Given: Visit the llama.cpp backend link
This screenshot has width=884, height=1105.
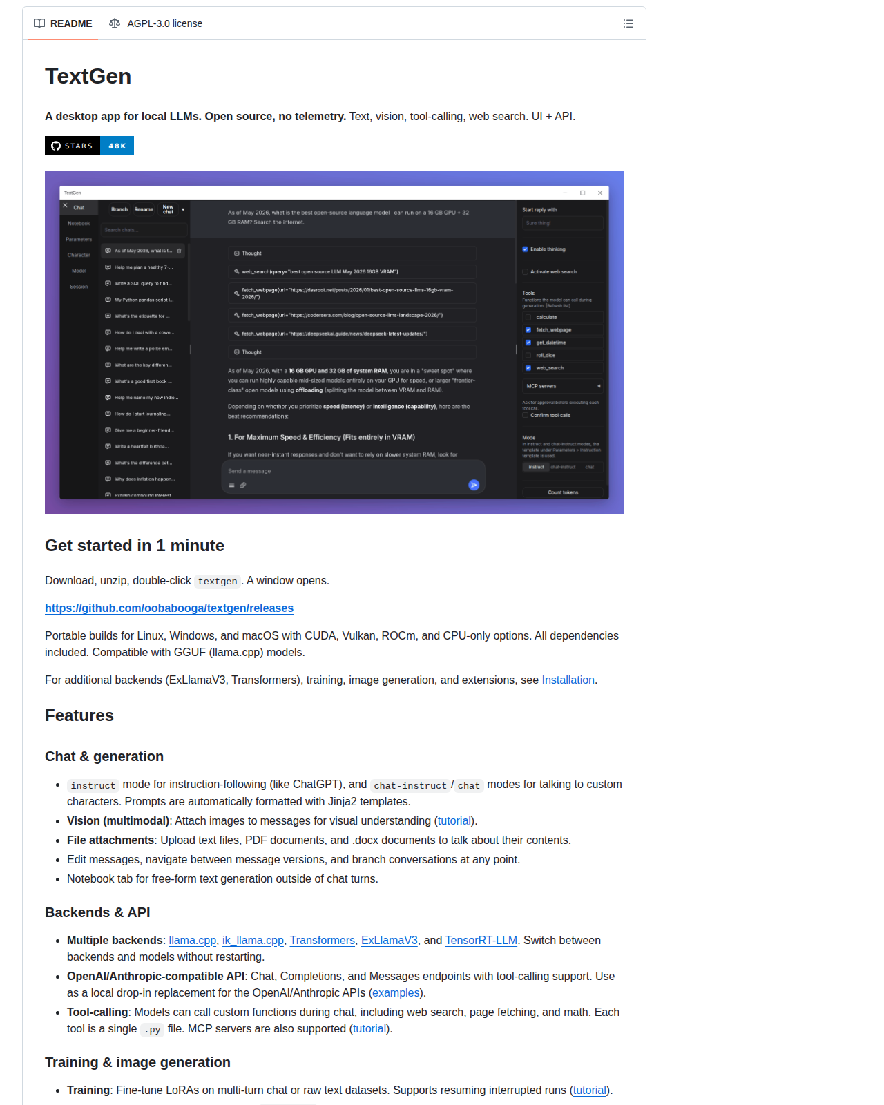Looking at the screenshot, I should pyautogui.click(x=192, y=940).
